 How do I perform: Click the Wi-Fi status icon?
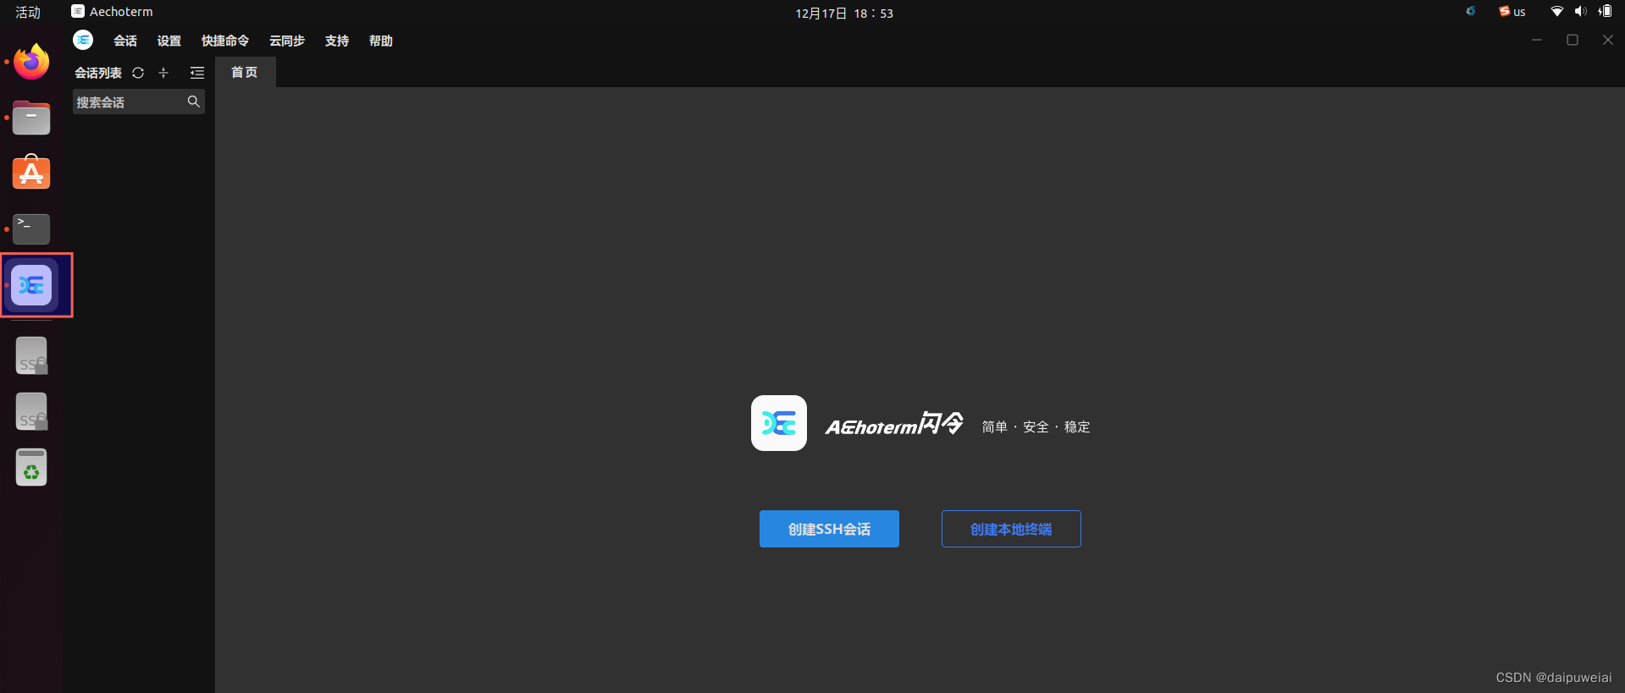click(1556, 11)
